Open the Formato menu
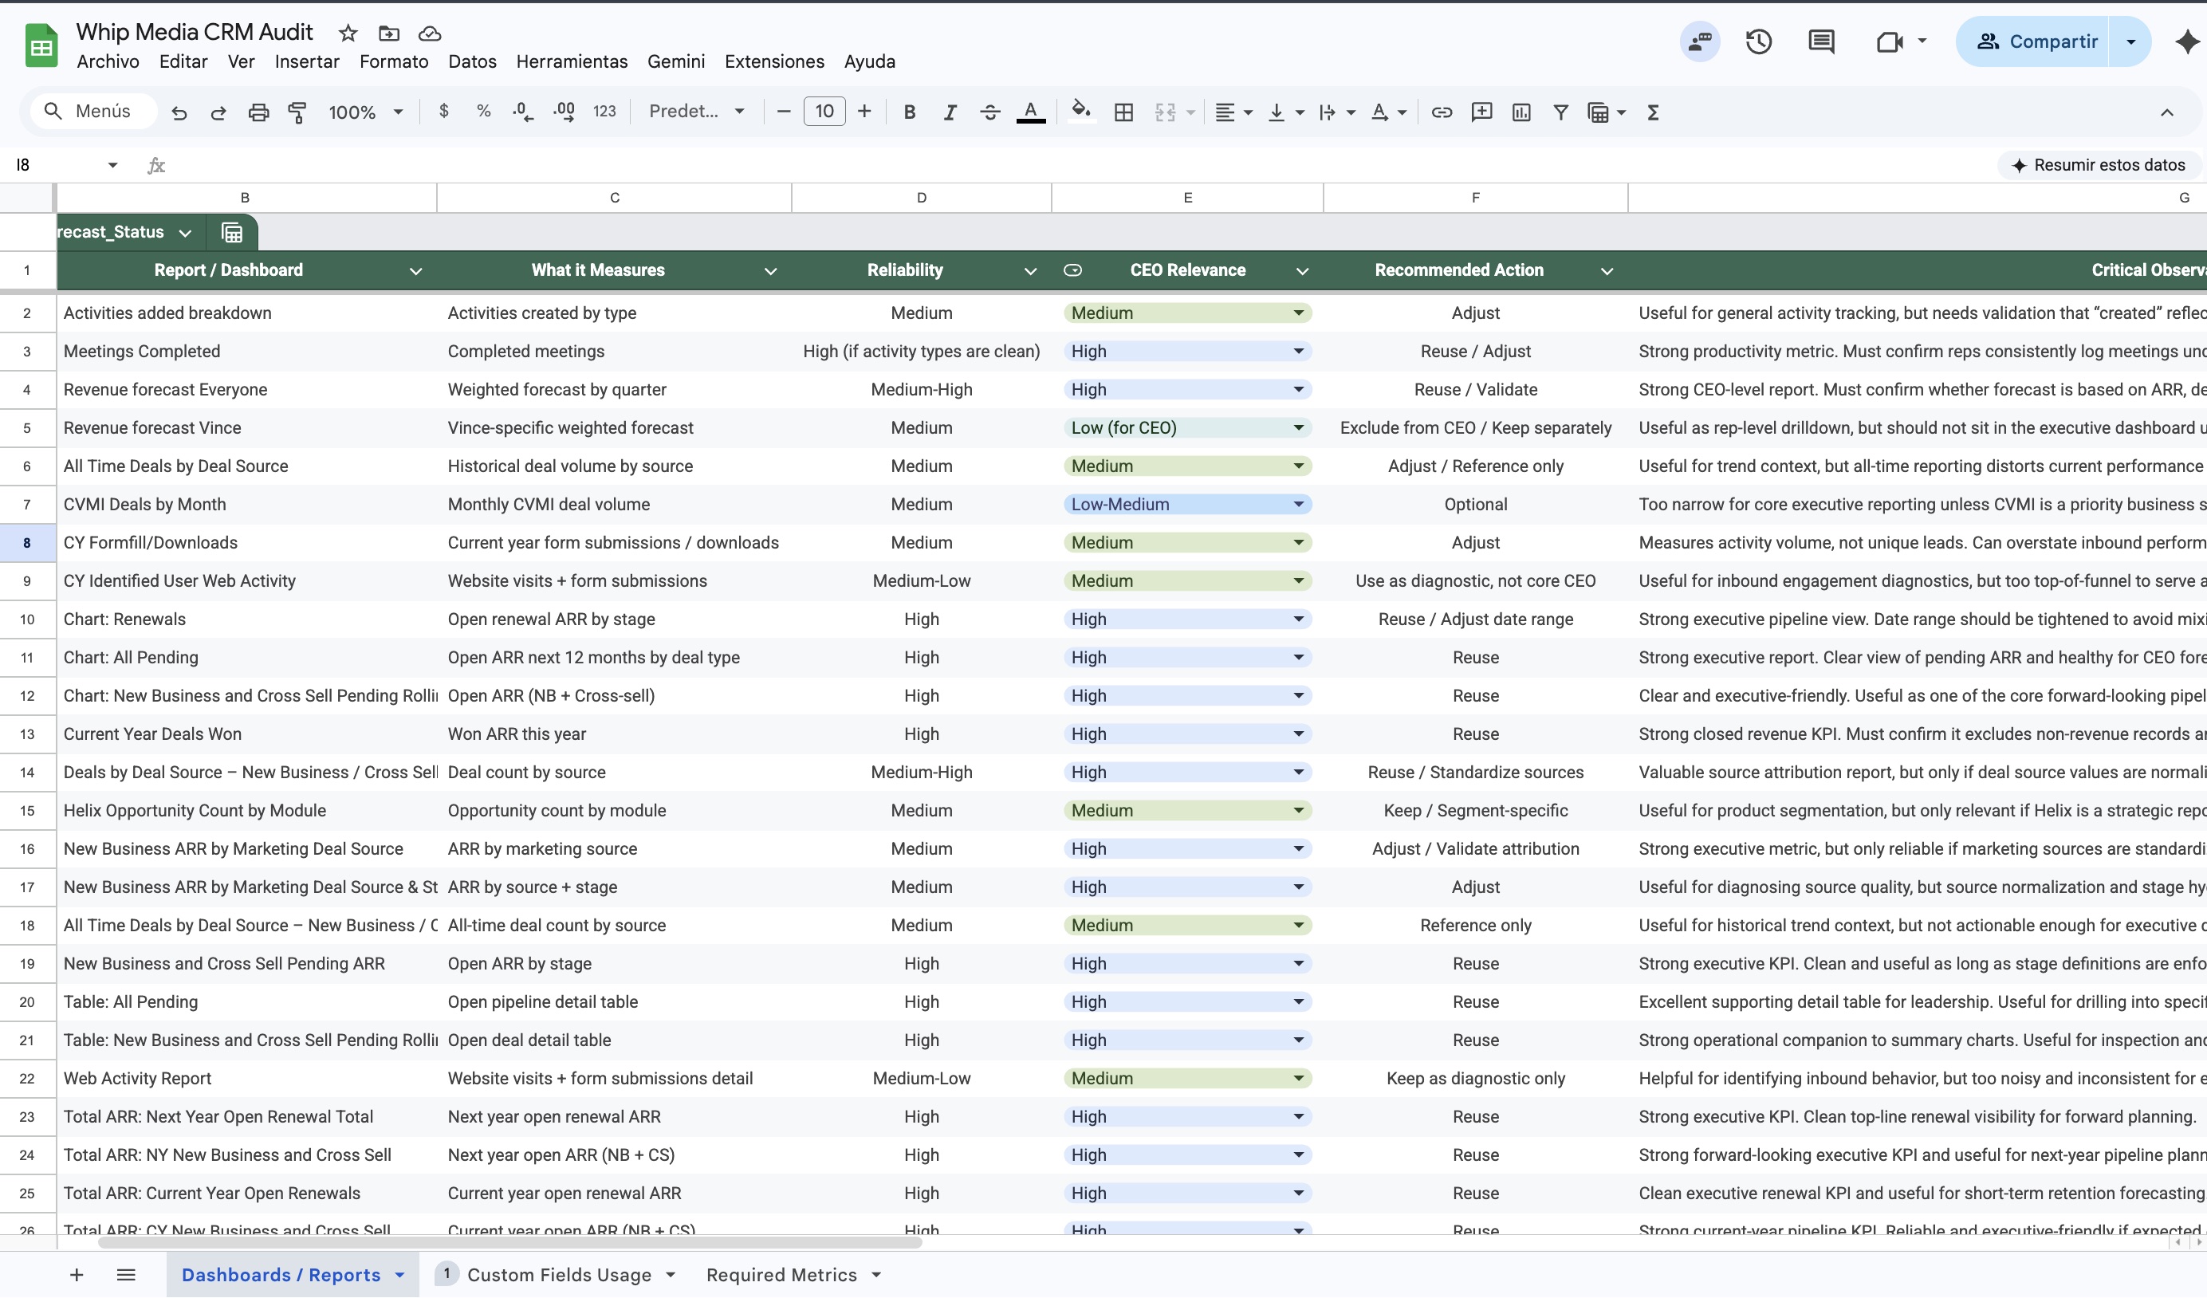This screenshot has width=2207, height=1298. (x=394, y=61)
